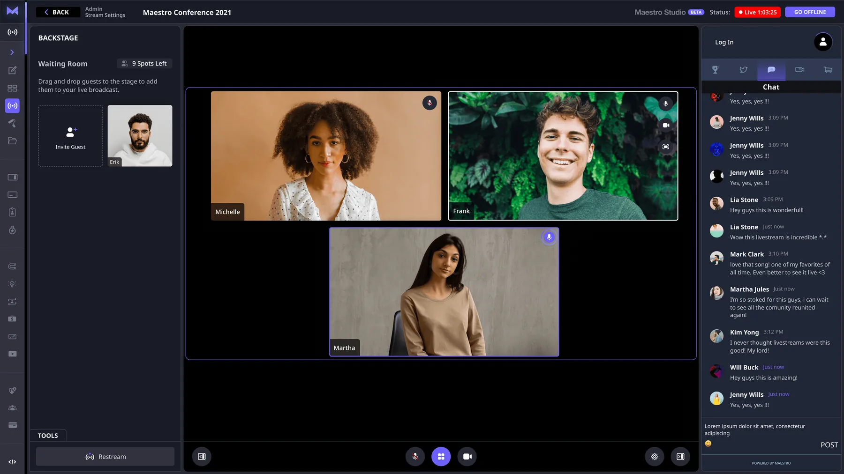Click Martha Jules' avatar in chat
The image size is (844, 474).
(x=716, y=293)
